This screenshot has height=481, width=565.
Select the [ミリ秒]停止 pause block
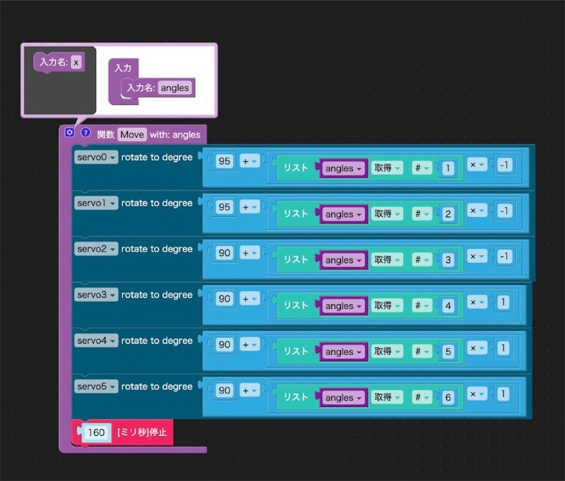[142, 432]
